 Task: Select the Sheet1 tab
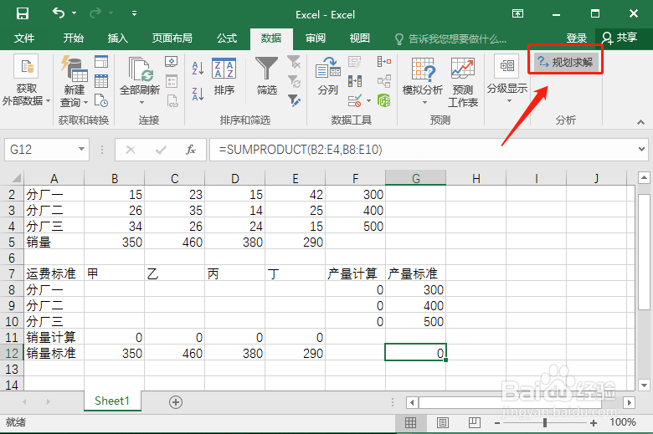(112, 401)
